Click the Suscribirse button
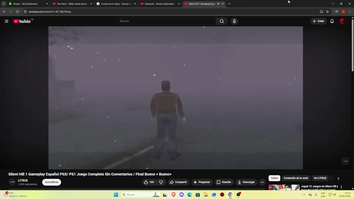Image resolution: width=354 pixels, height=199 pixels. tap(51, 182)
